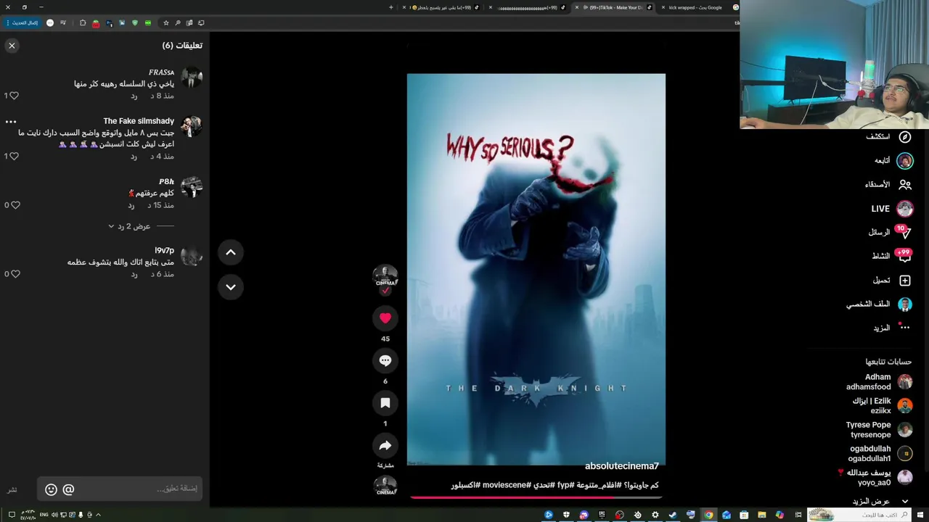Image resolution: width=929 pixels, height=522 pixels.
Task: Like The Fake slimshady comment
Action: (14, 156)
